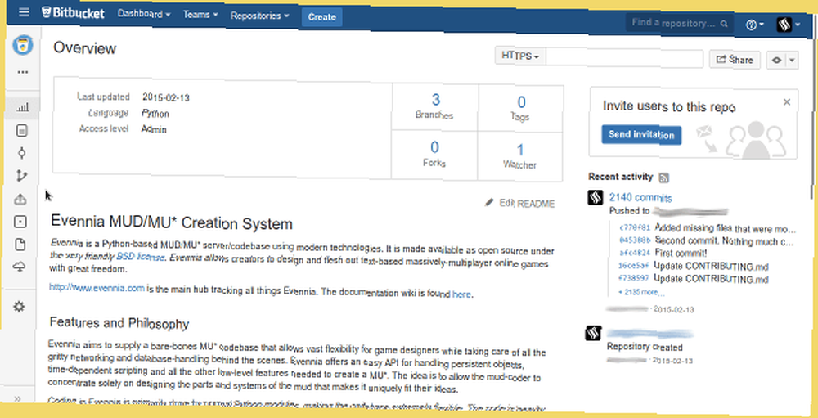Open the 0 Tags link
The image size is (818, 418).
click(x=520, y=109)
